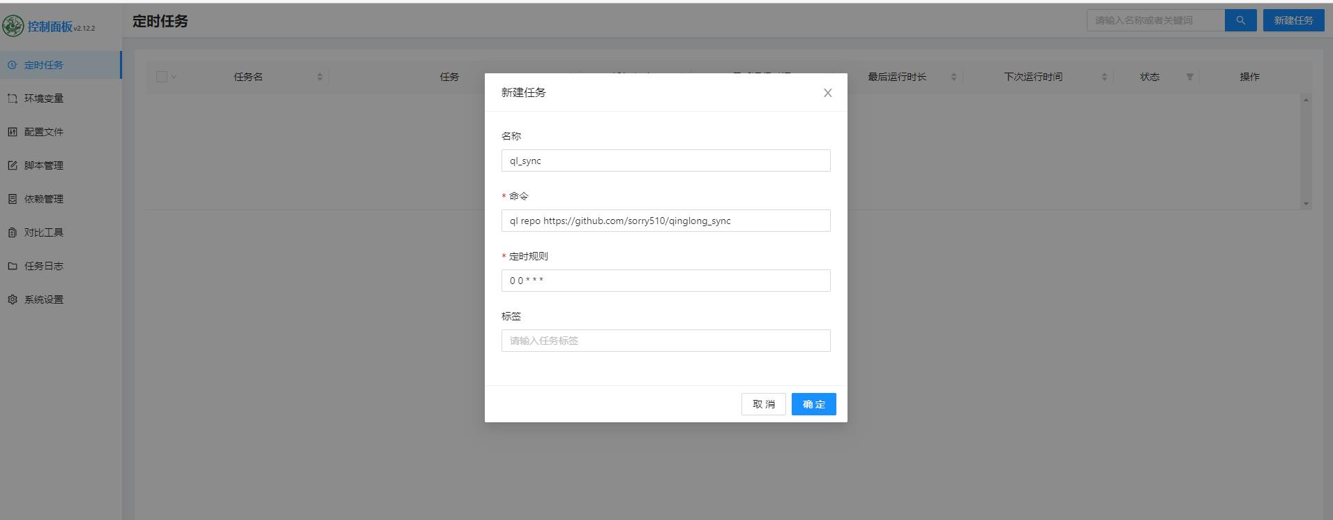Click the table scrollbar down arrow

pyautogui.click(x=1306, y=204)
